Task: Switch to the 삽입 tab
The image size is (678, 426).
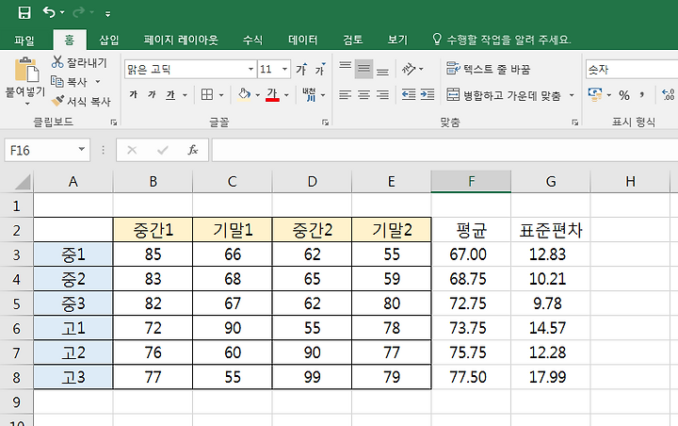Action: 109,41
